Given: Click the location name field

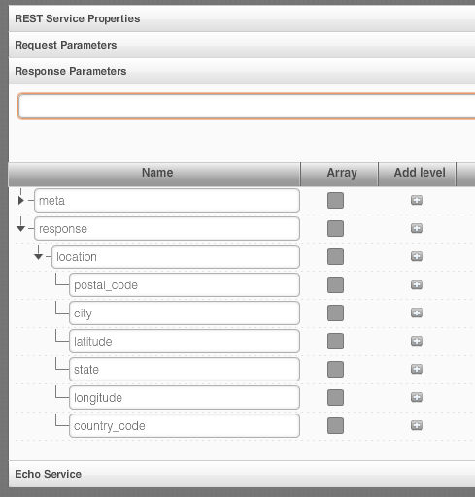Looking at the screenshot, I should 176,257.
